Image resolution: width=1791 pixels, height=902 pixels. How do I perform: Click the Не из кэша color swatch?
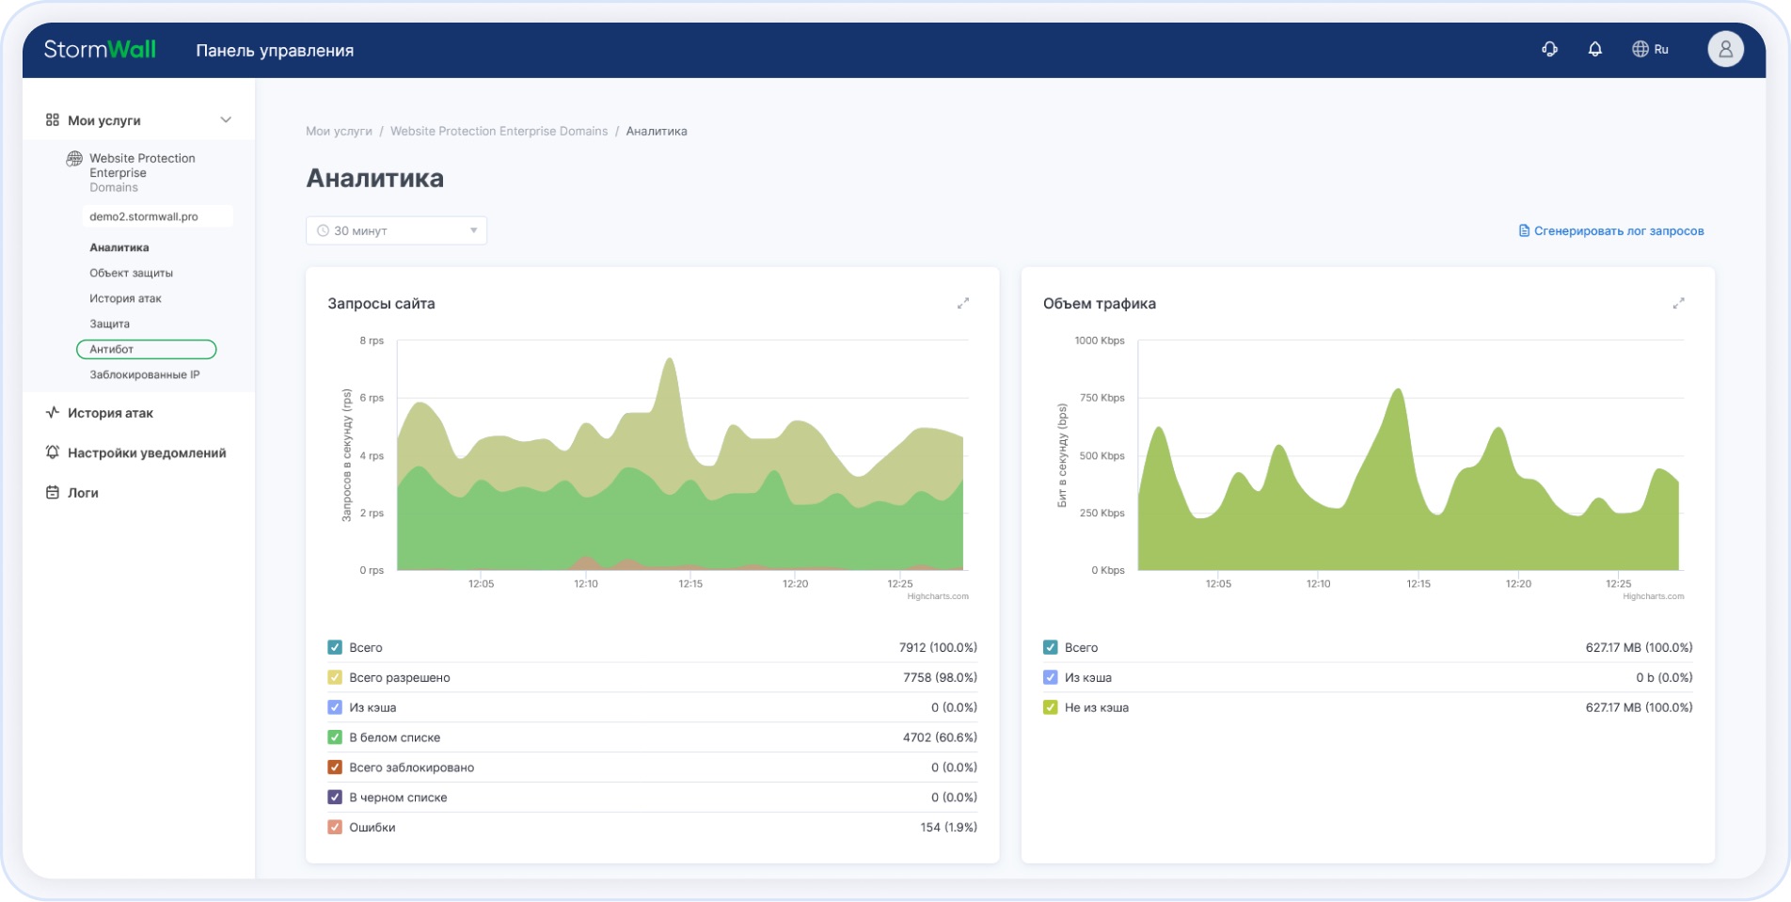1051,707
